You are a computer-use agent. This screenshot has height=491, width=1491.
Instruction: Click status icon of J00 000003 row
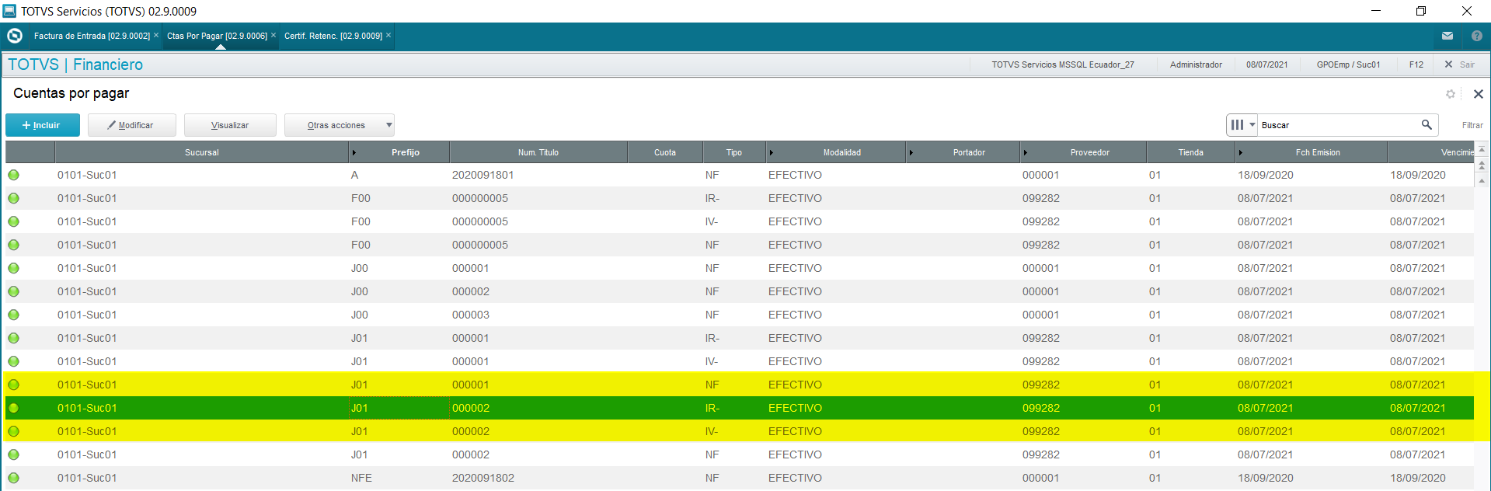click(x=14, y=315)
